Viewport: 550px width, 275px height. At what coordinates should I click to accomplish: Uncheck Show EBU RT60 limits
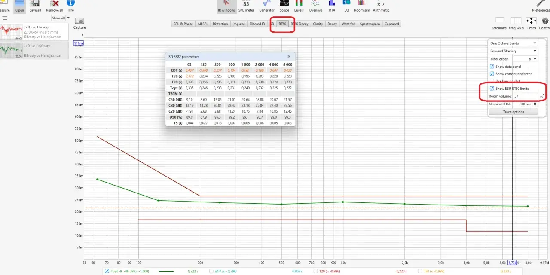coord(492,89)
